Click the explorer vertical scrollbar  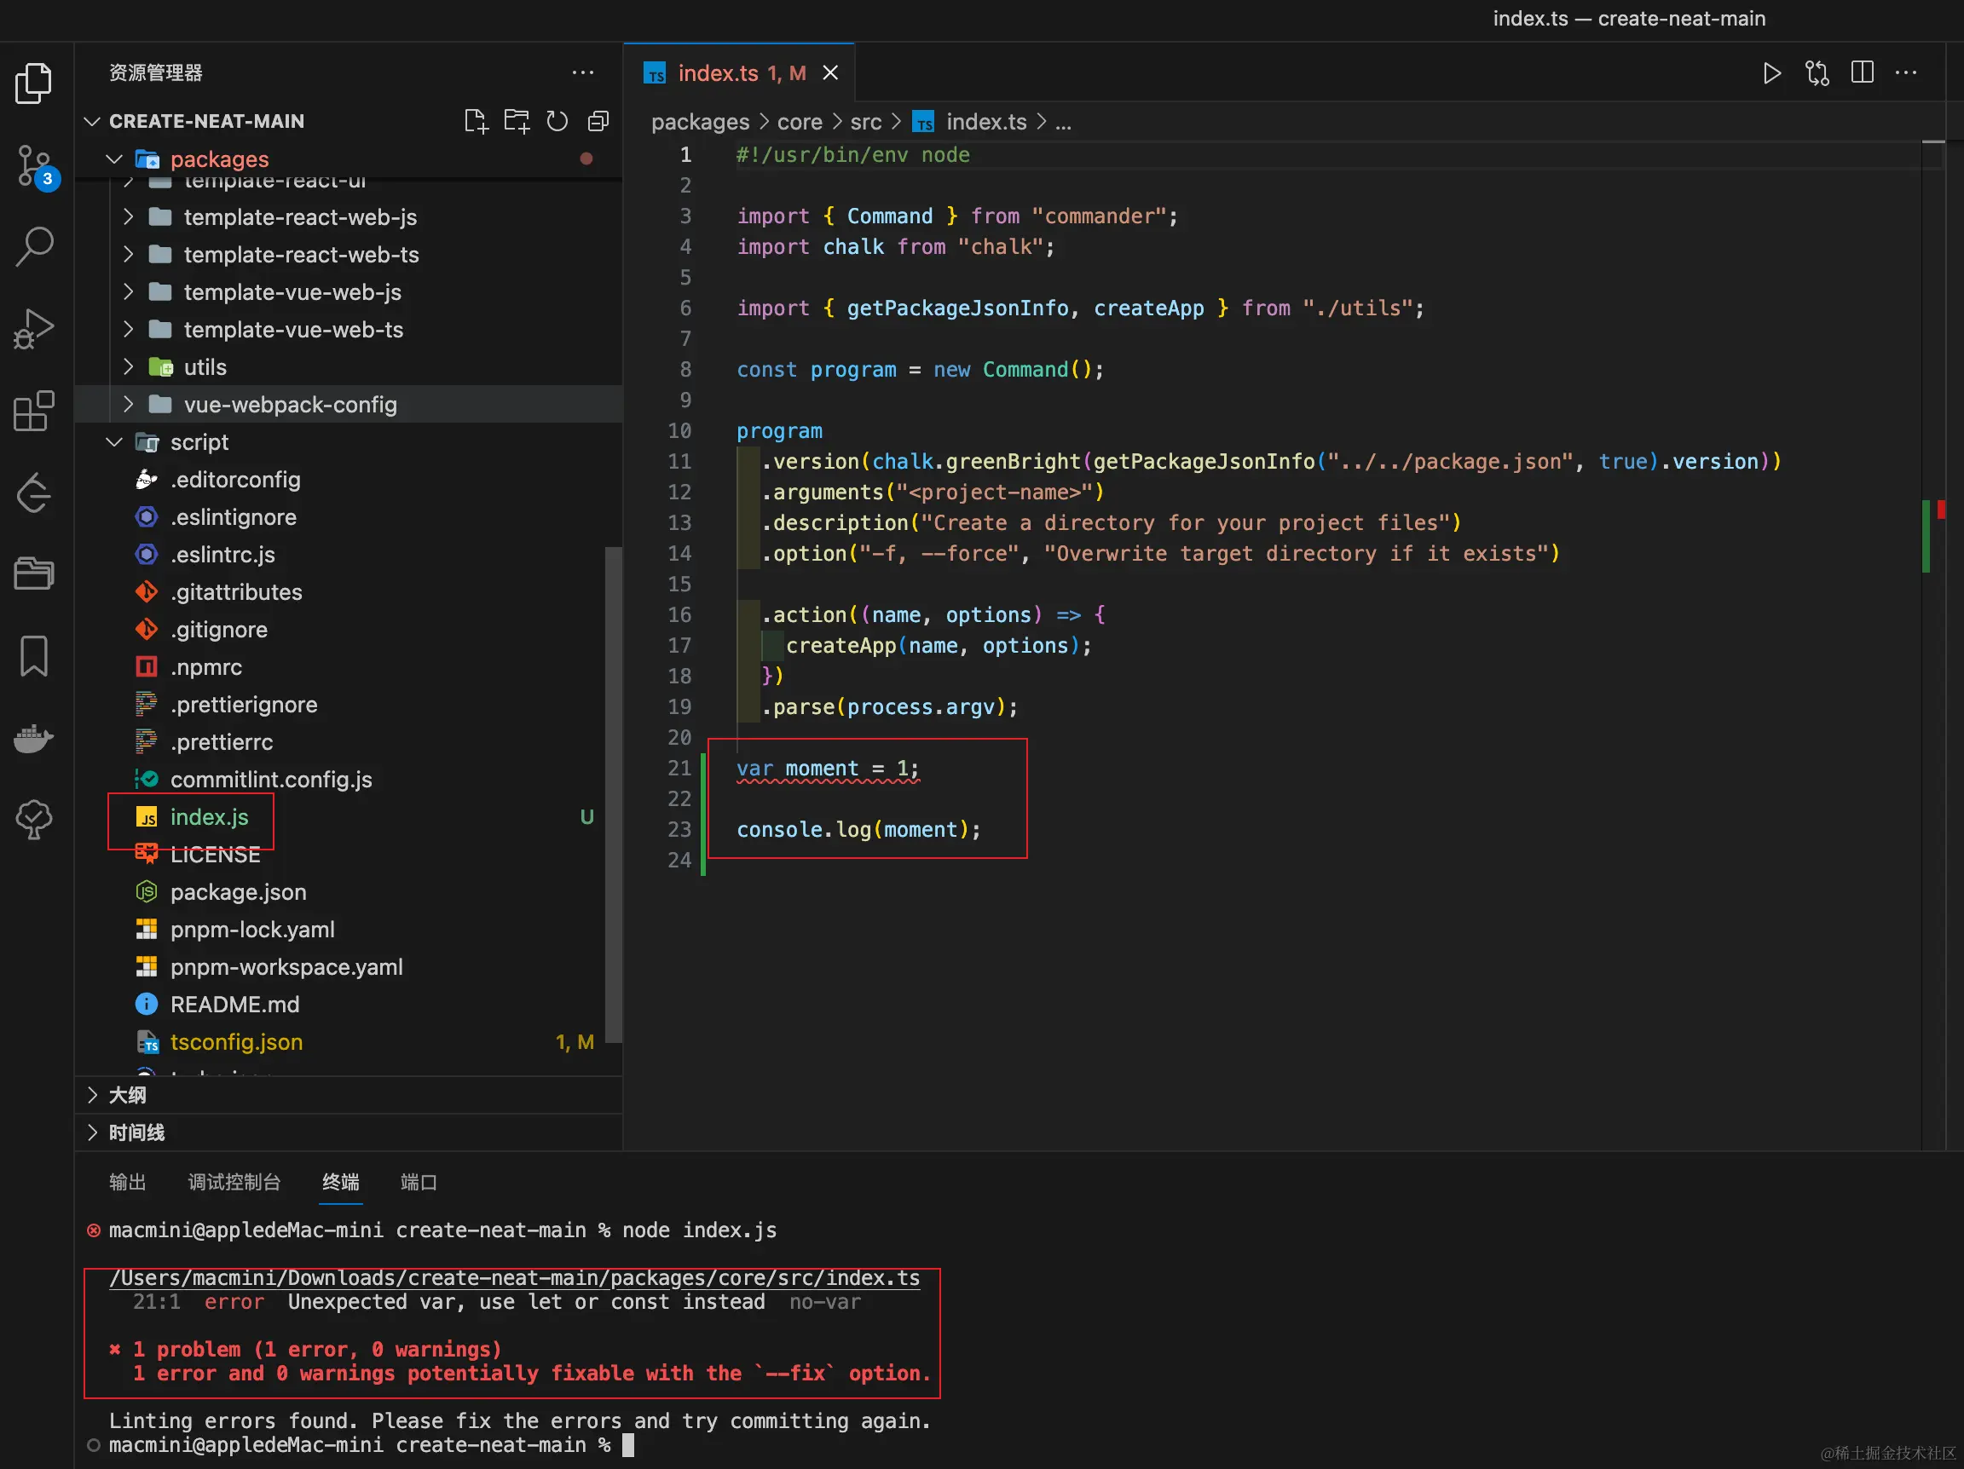(613, 793)
